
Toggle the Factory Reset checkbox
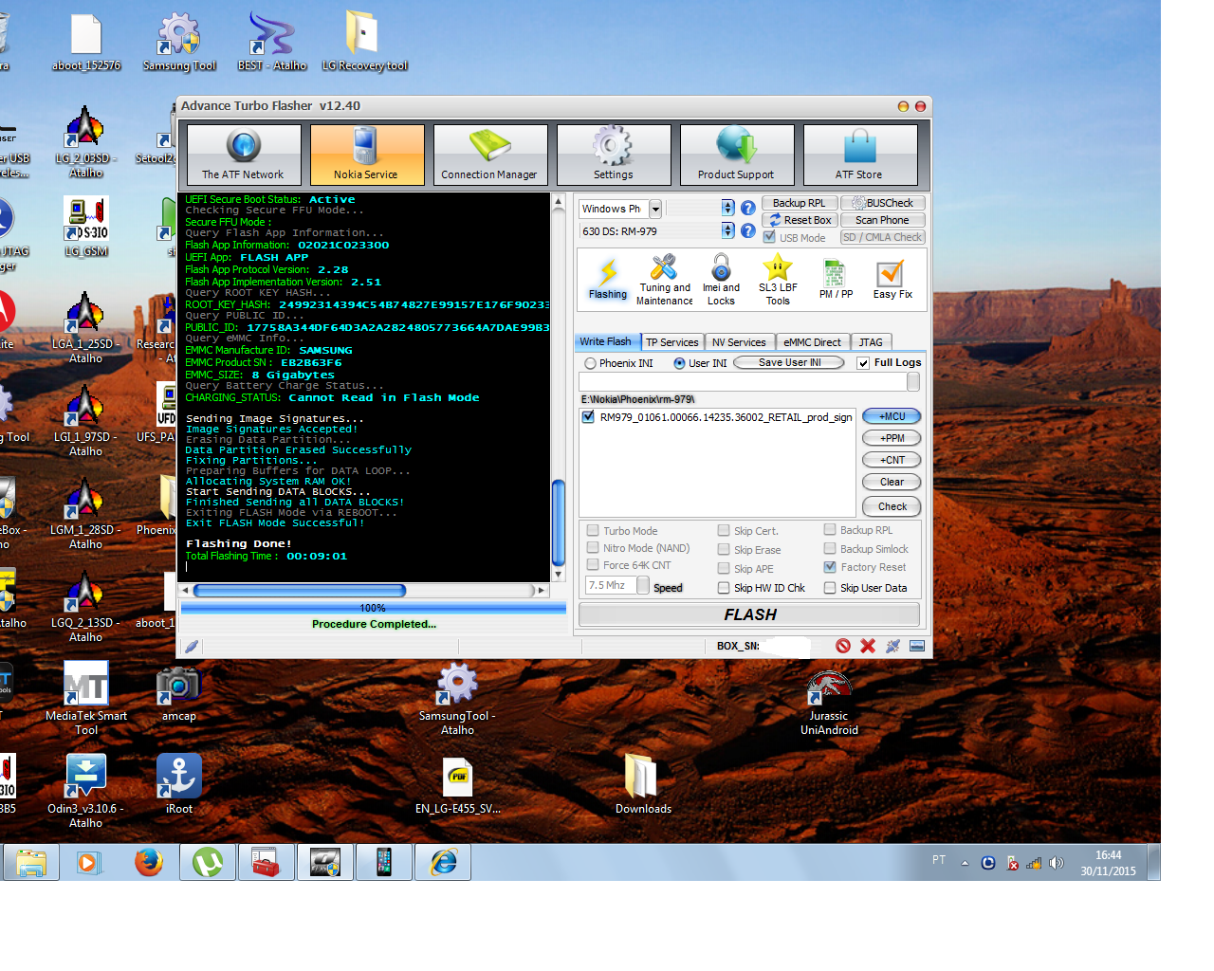830,567
